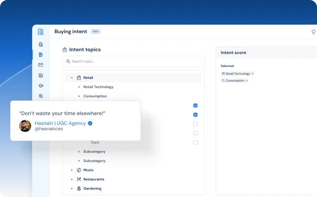Click in the Search topic field
This screenshot has width=317, height=197.
tap(133, 61)
